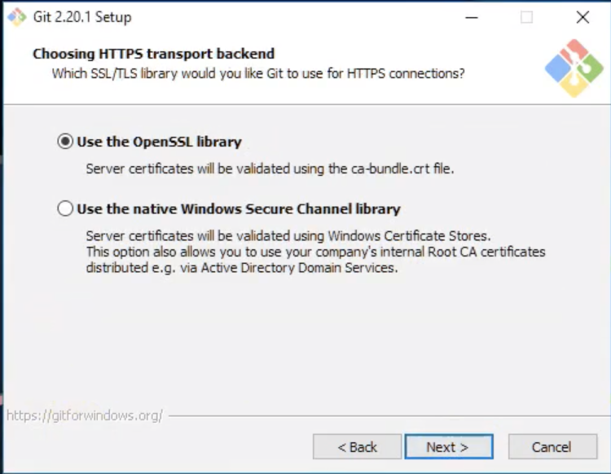Click the greyed-out maximize window button

[527, 17]
